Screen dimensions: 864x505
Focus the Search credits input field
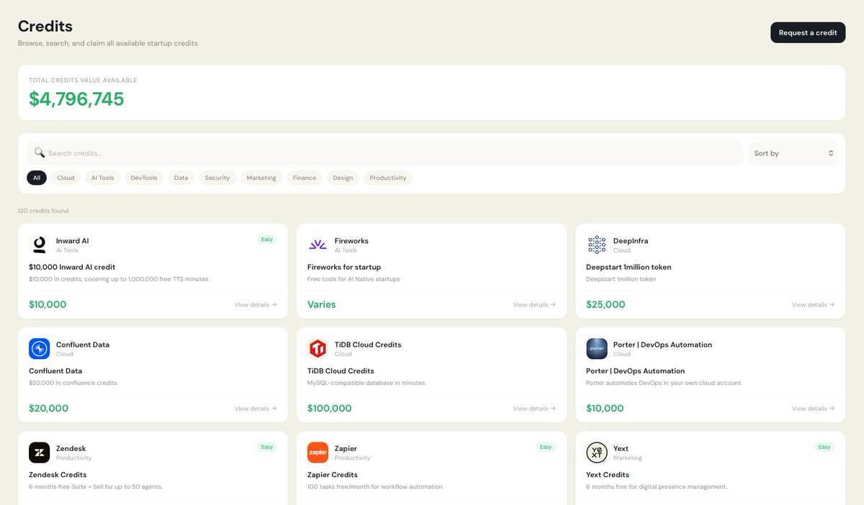click(385, 153)
